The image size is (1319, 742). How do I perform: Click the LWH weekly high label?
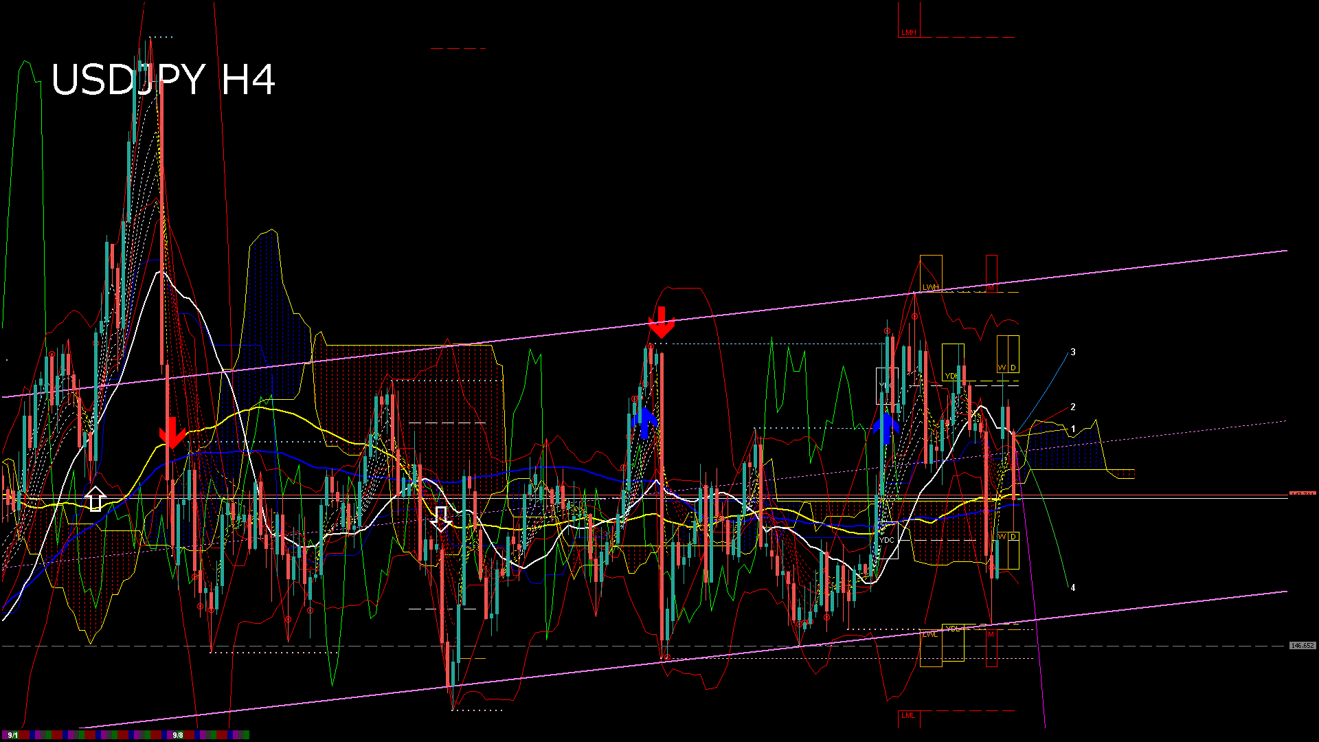click(930, 287)
